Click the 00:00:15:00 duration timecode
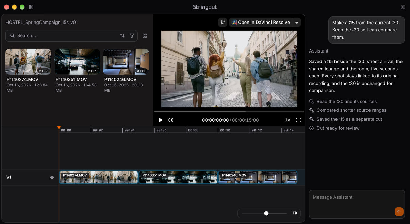410x224 pixels. coord(245,120)
